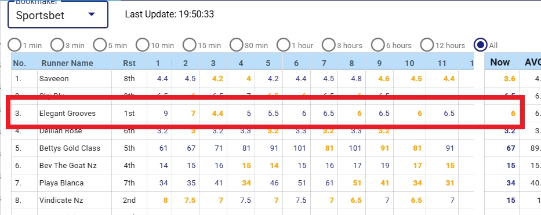Pick the 15 min time range

(189, 45)
